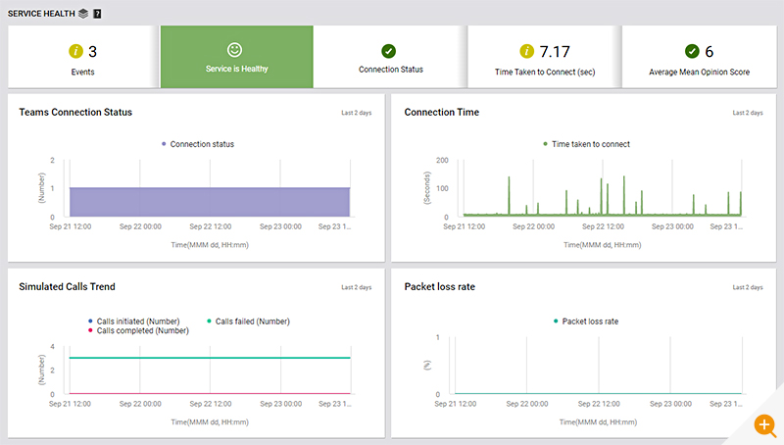The image size is (784, 445).
Task: Toggle the Packet loss rate legend item
Action: point(586,321)
